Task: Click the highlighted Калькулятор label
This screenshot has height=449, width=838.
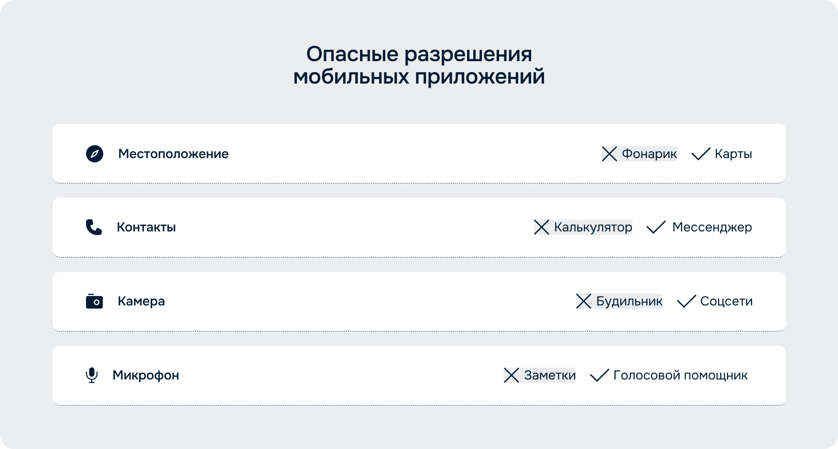Action: tap(593, 227)
